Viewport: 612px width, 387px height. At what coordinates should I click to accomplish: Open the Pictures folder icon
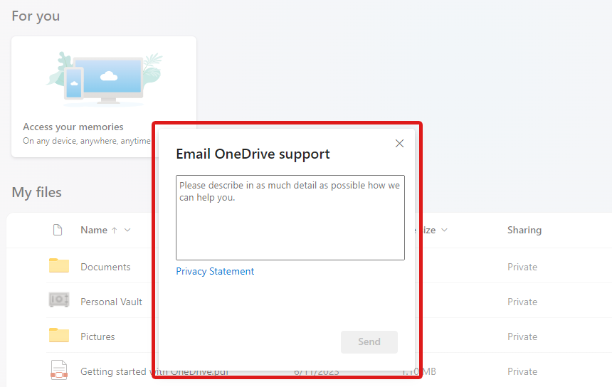tap(59, 335)
